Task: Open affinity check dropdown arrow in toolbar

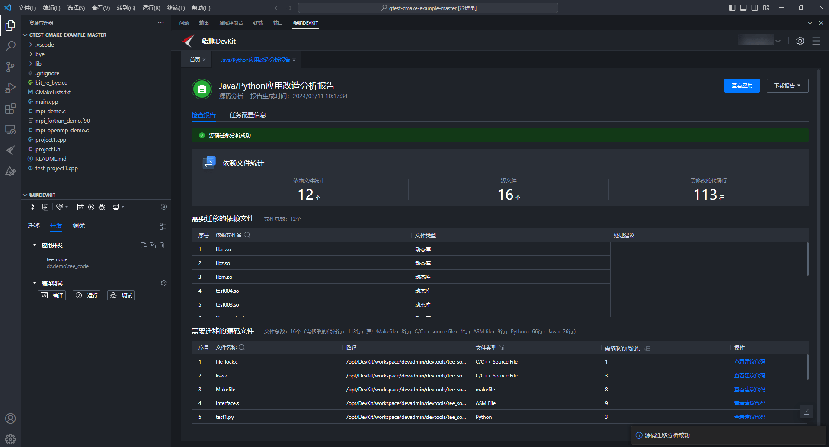Action: (67, 207)
